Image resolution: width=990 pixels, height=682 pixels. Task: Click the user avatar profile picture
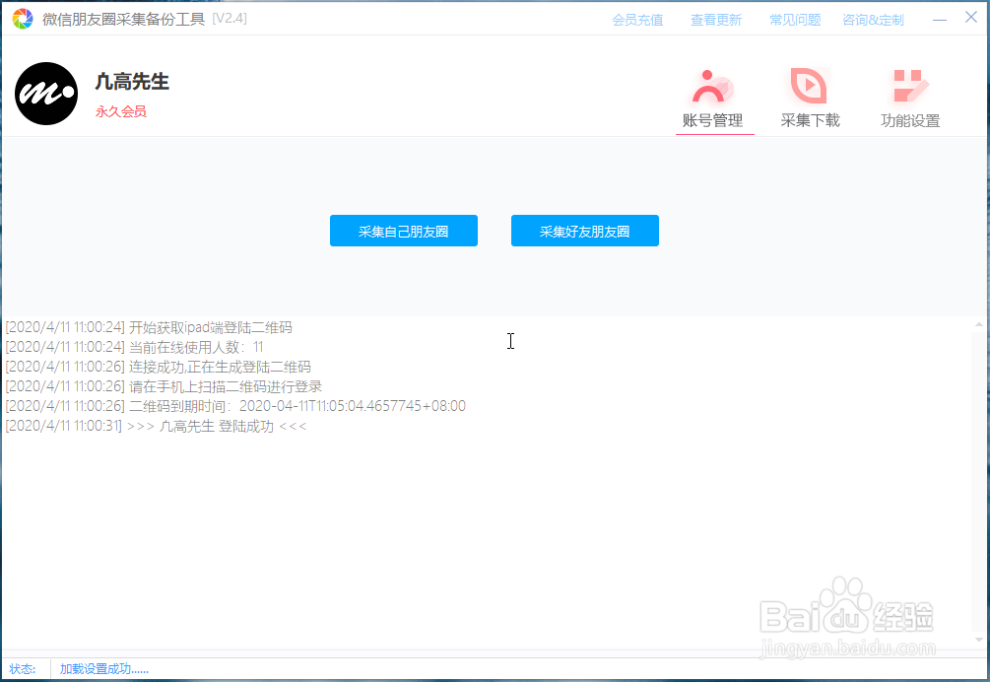point(46,94)
